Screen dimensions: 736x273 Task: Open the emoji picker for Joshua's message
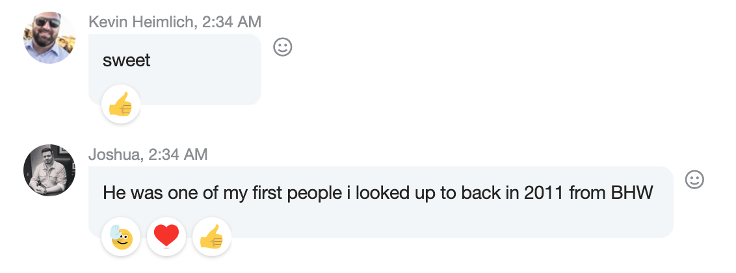click(x=694, y=179)
